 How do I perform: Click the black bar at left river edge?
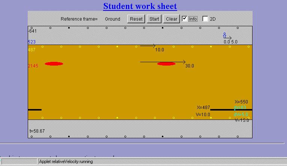(x=35, y=110)
